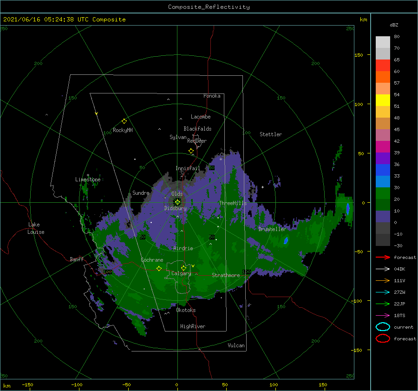Image resolution: width=418 pixels, height=391 pixels.
Task: Click the bright green swatch for 30 dBZ
Action: (383, 193)
